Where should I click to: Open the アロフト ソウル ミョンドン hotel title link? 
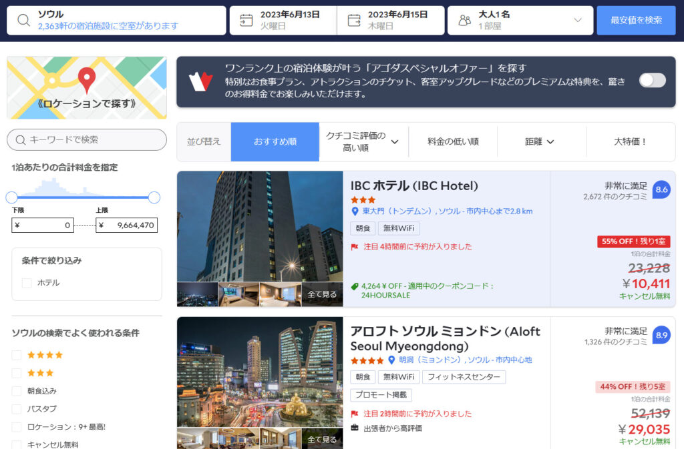446,339
